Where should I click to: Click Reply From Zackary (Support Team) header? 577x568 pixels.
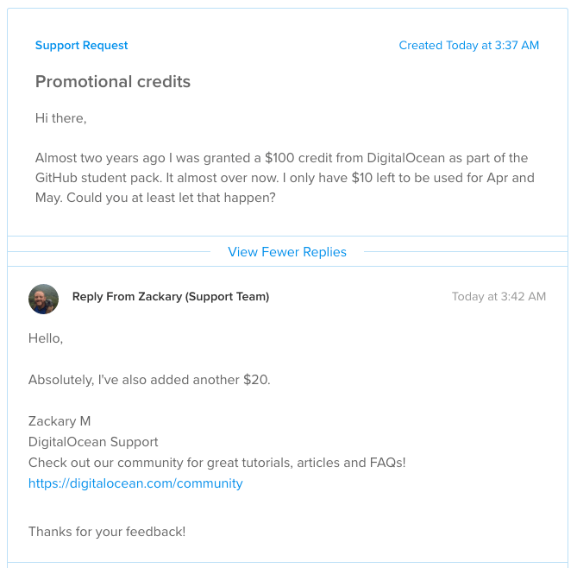click(x=171, y=297)
